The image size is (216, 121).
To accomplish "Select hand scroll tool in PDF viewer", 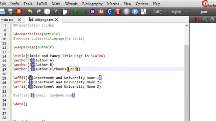I will pyautogui.click(x=212, y=19).
